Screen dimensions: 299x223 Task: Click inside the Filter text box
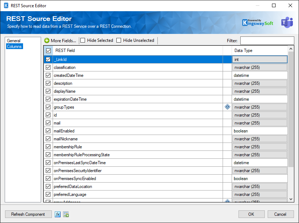click(267, 40)
